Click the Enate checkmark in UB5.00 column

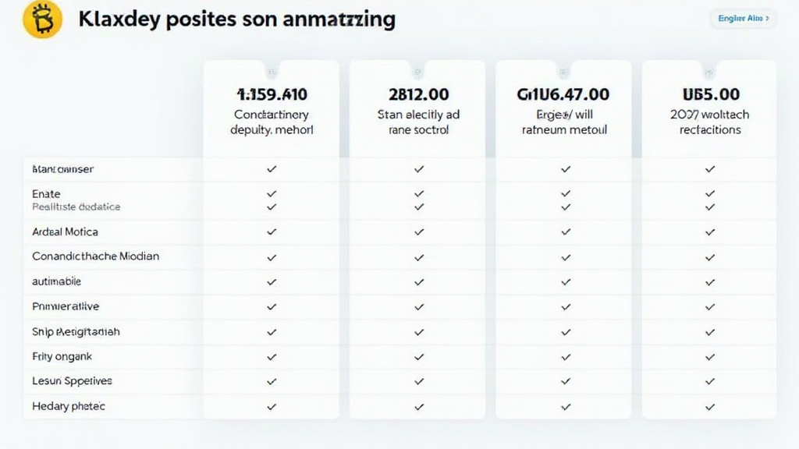point(710,193)
